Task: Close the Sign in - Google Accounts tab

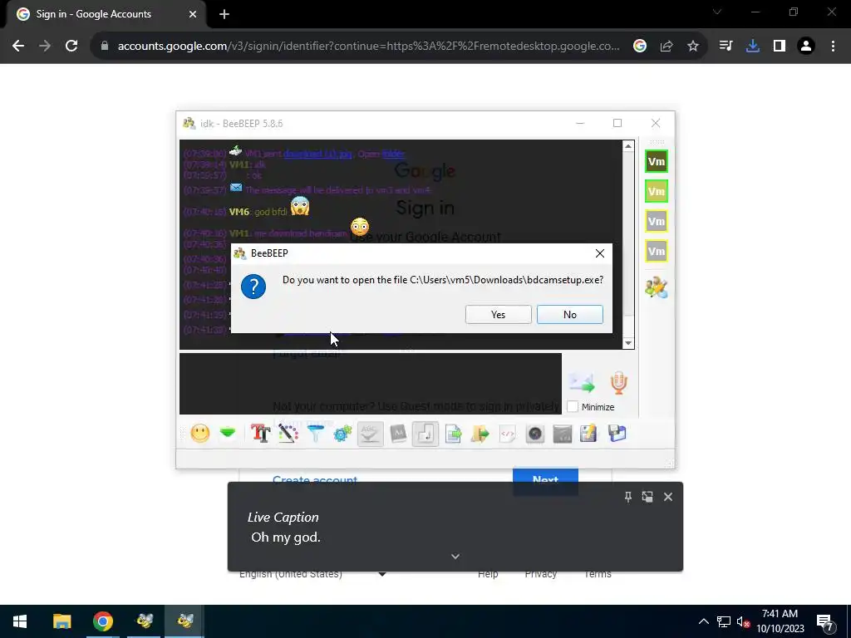Action: (x=193, y=15)
